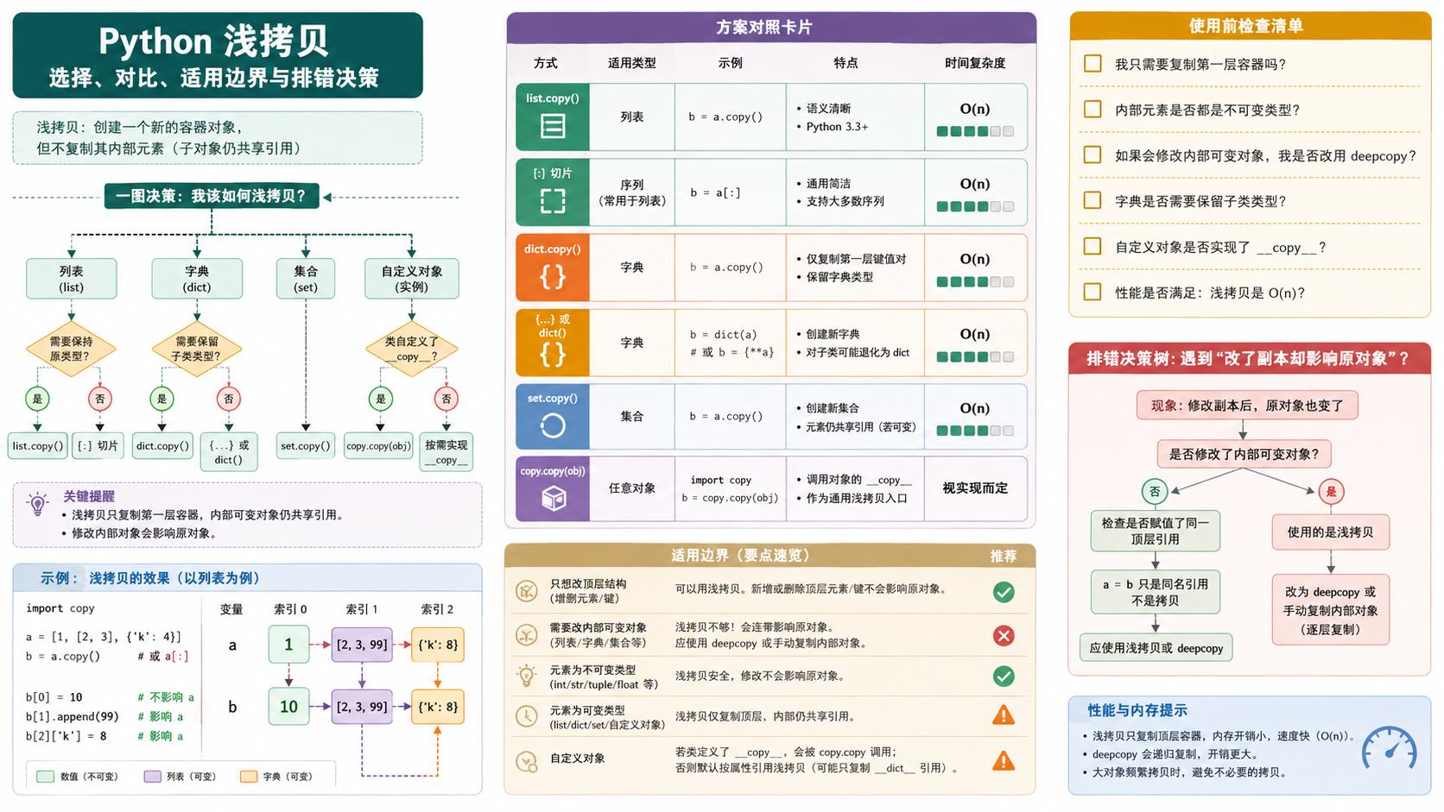Select the 推荐 column header
The height and width of the screenshot is (812, 1444).
coord(1004,556)
